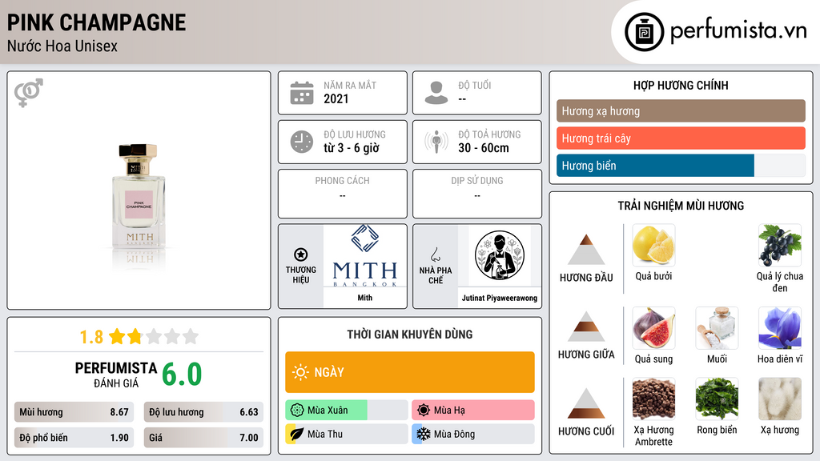Select the Quả lý chua đen note image
Viewport: 820px width, 461px height.
coord(780,245)
